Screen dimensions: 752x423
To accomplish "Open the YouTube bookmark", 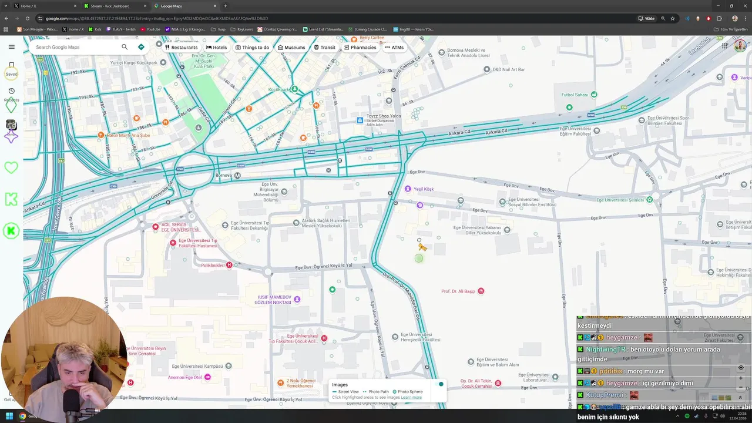I will 150,29.
